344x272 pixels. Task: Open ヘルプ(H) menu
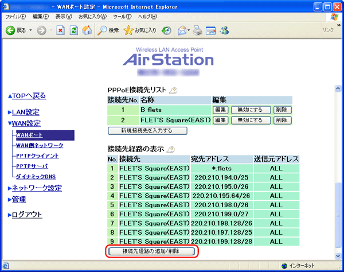pyautogui.click(x=148, y=17)
